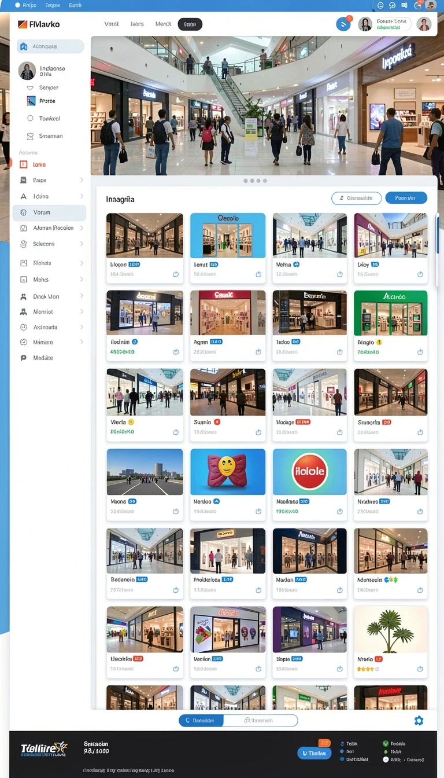Select the Aoonoote sidebar item

[50, 46]
